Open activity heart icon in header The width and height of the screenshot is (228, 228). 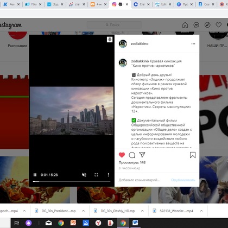(x=219, y=25)
